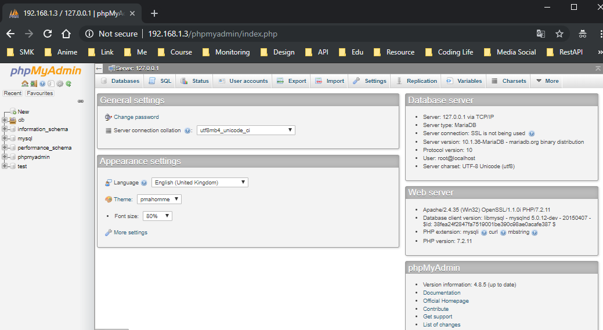Viewport: 603px width, 330px height.
Task: Click the More settings link
Action: [x=130, y=233]
